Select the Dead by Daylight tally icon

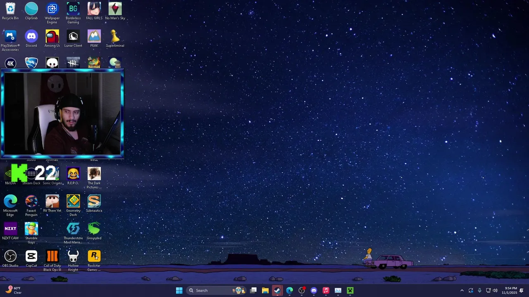click(73, 63)
